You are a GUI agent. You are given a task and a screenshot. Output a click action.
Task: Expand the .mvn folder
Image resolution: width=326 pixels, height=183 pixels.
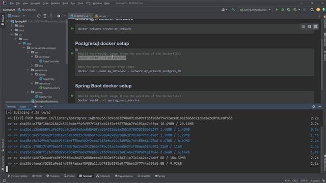pos(12,30)
